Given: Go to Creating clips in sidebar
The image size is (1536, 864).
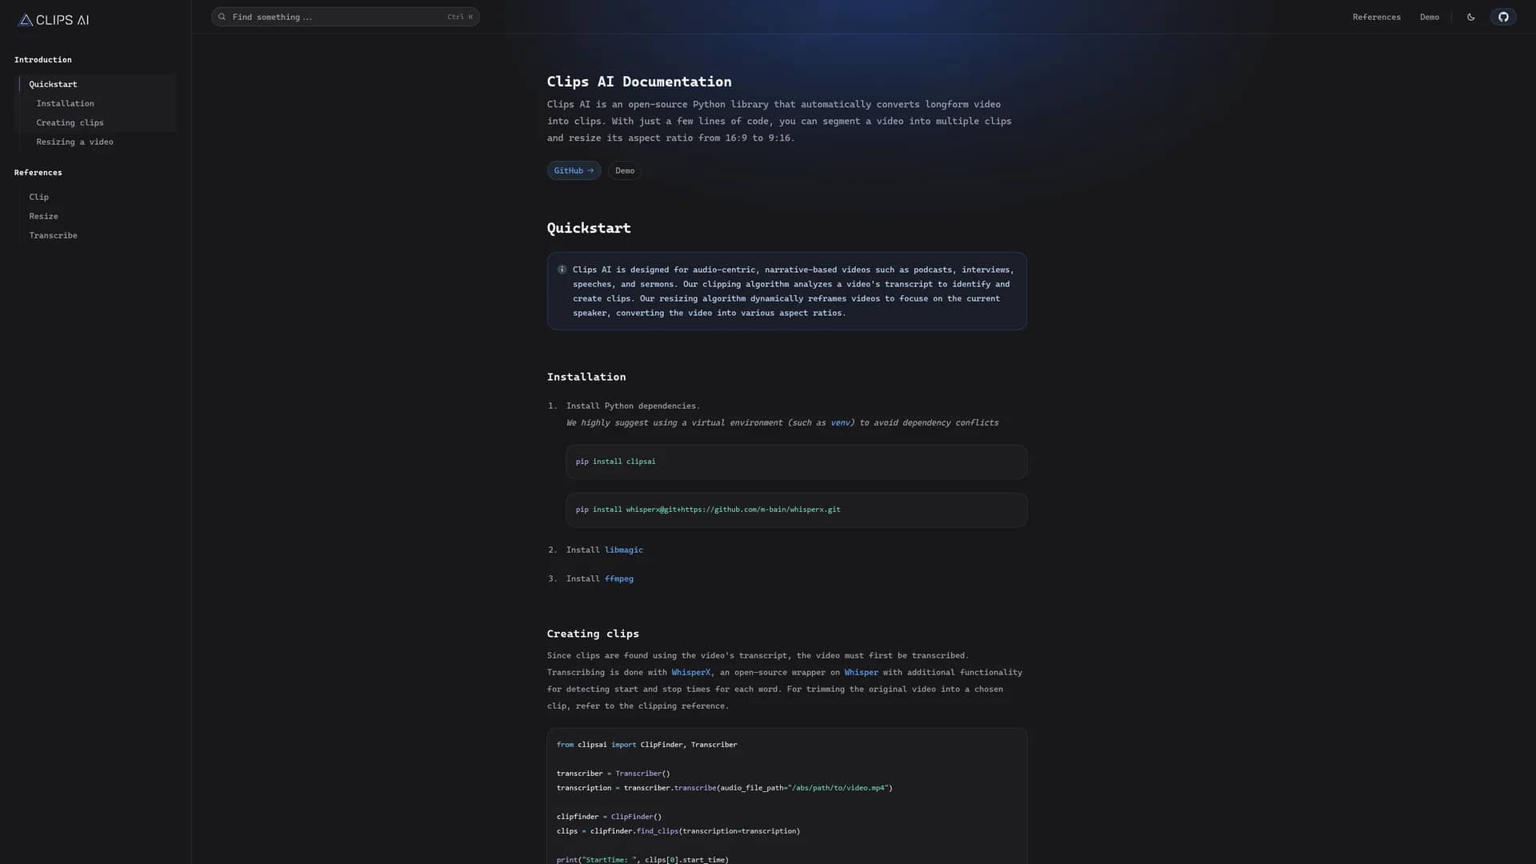Looking at the screenshot, I should (70, 122).
